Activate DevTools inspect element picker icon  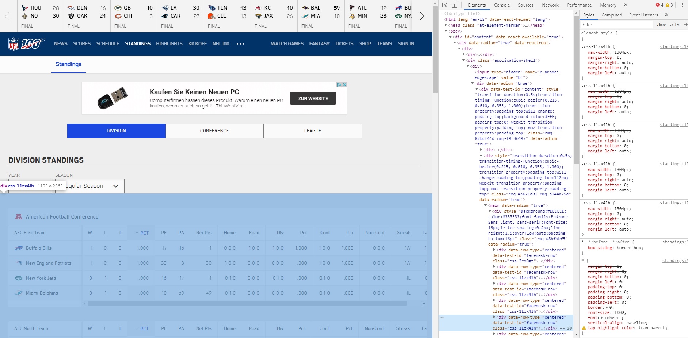445,5
